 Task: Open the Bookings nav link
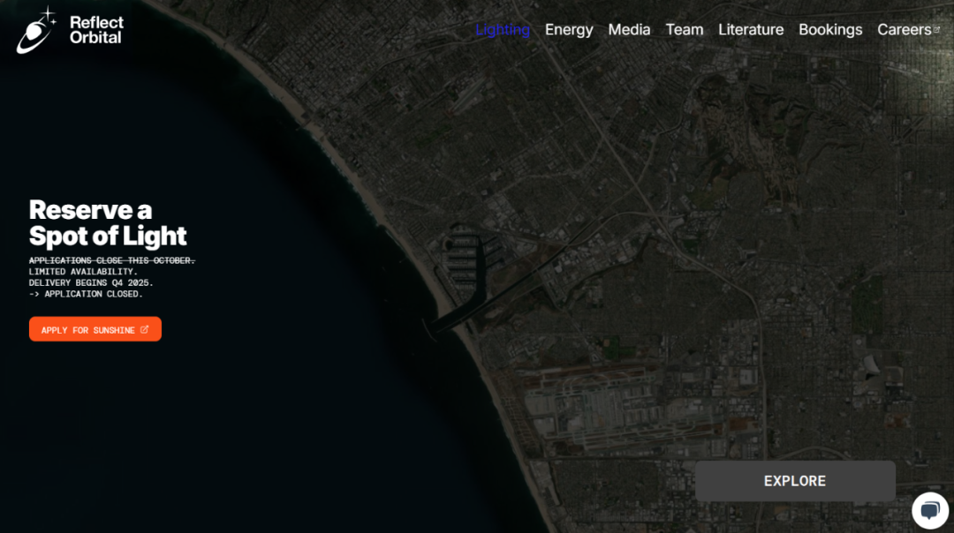[829, 29]
